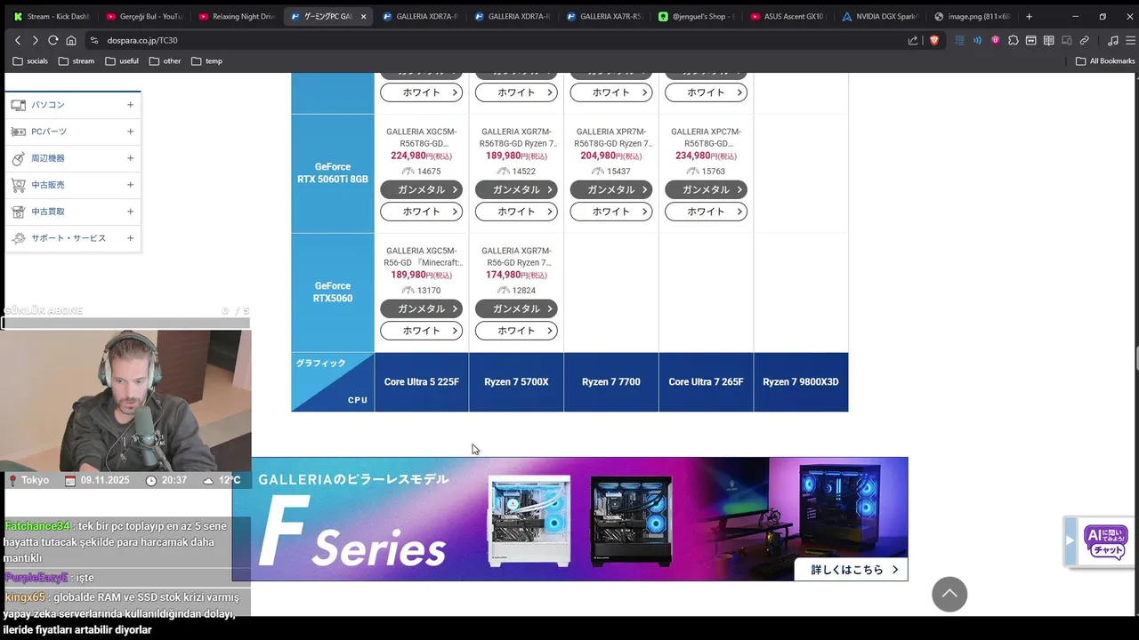
Task: Collapse the AI chat widget arrow
Action: click(1070, 540)
